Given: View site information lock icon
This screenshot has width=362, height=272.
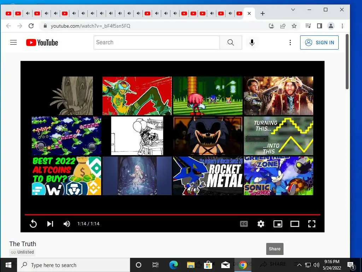Looking at the screenshot, I should point(45,26).
